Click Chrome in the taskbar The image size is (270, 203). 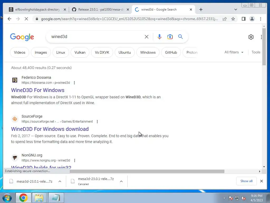[23, 198]
